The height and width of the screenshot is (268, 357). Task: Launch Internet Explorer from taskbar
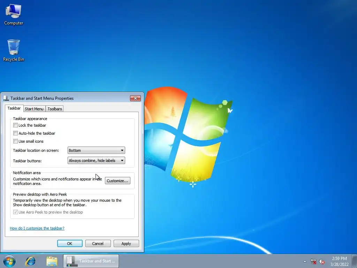(x=31, y=261)
